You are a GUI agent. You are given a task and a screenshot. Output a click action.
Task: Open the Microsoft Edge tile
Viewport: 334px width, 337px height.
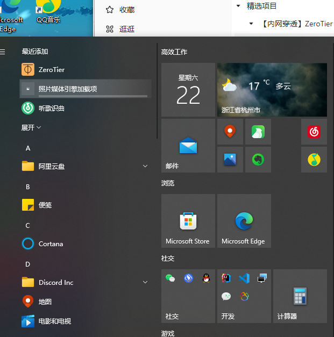(244, 221)
